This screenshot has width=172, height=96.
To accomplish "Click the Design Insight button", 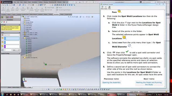I will point(49,8).
